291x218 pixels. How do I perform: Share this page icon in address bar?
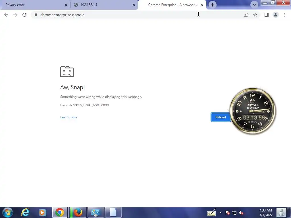[x=246, y=15]
